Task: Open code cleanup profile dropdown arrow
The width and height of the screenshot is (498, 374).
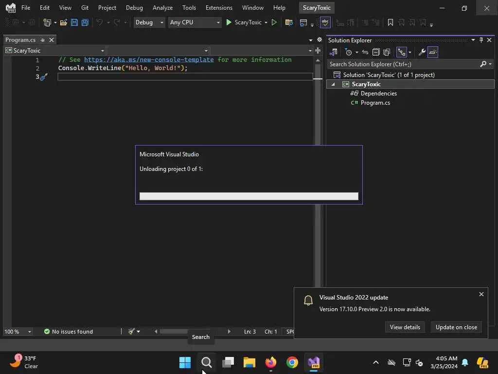Action: pyautogui.click(x=139, y=331)
